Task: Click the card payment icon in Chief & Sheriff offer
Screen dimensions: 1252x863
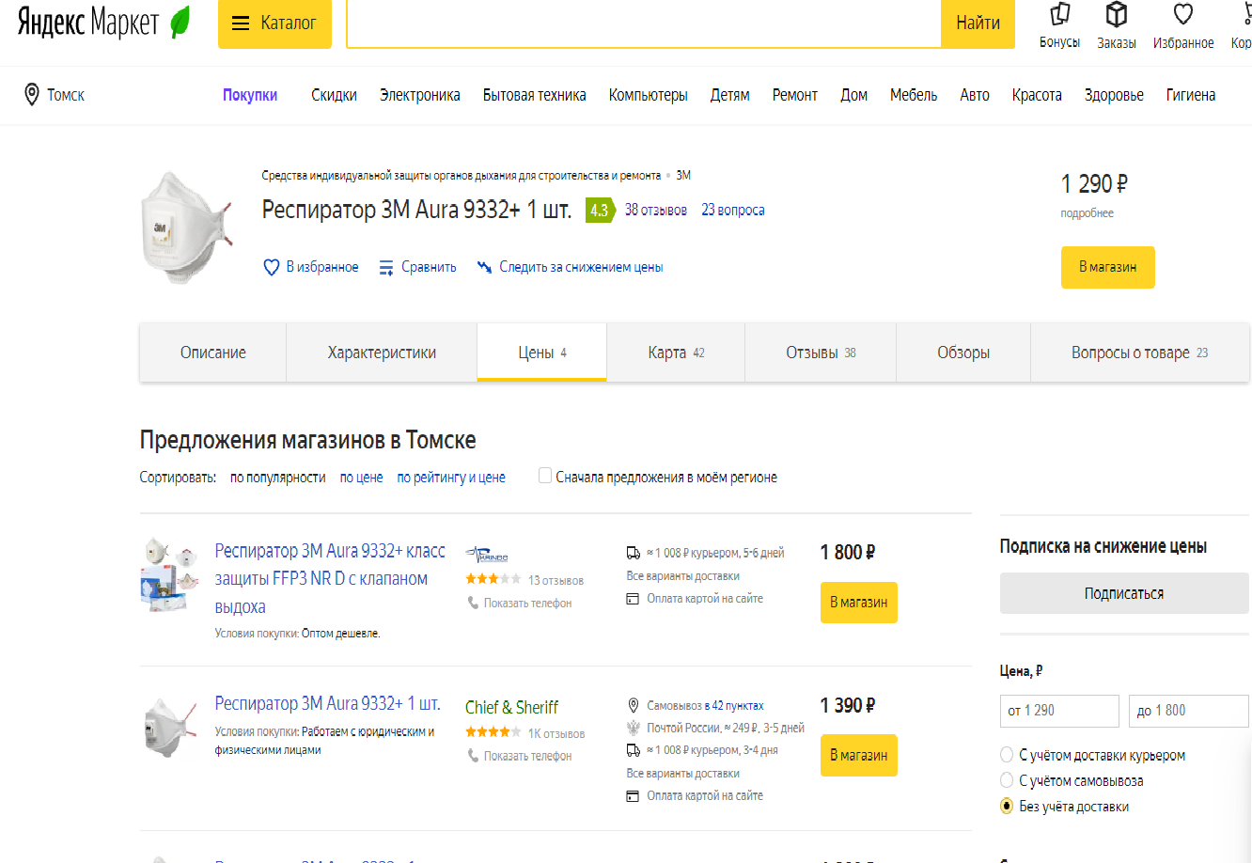Action: point(634,795)
